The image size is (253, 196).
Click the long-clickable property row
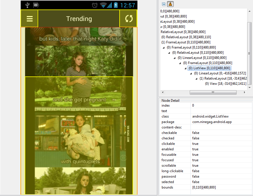pyautogui.click(x=206, y=171)
